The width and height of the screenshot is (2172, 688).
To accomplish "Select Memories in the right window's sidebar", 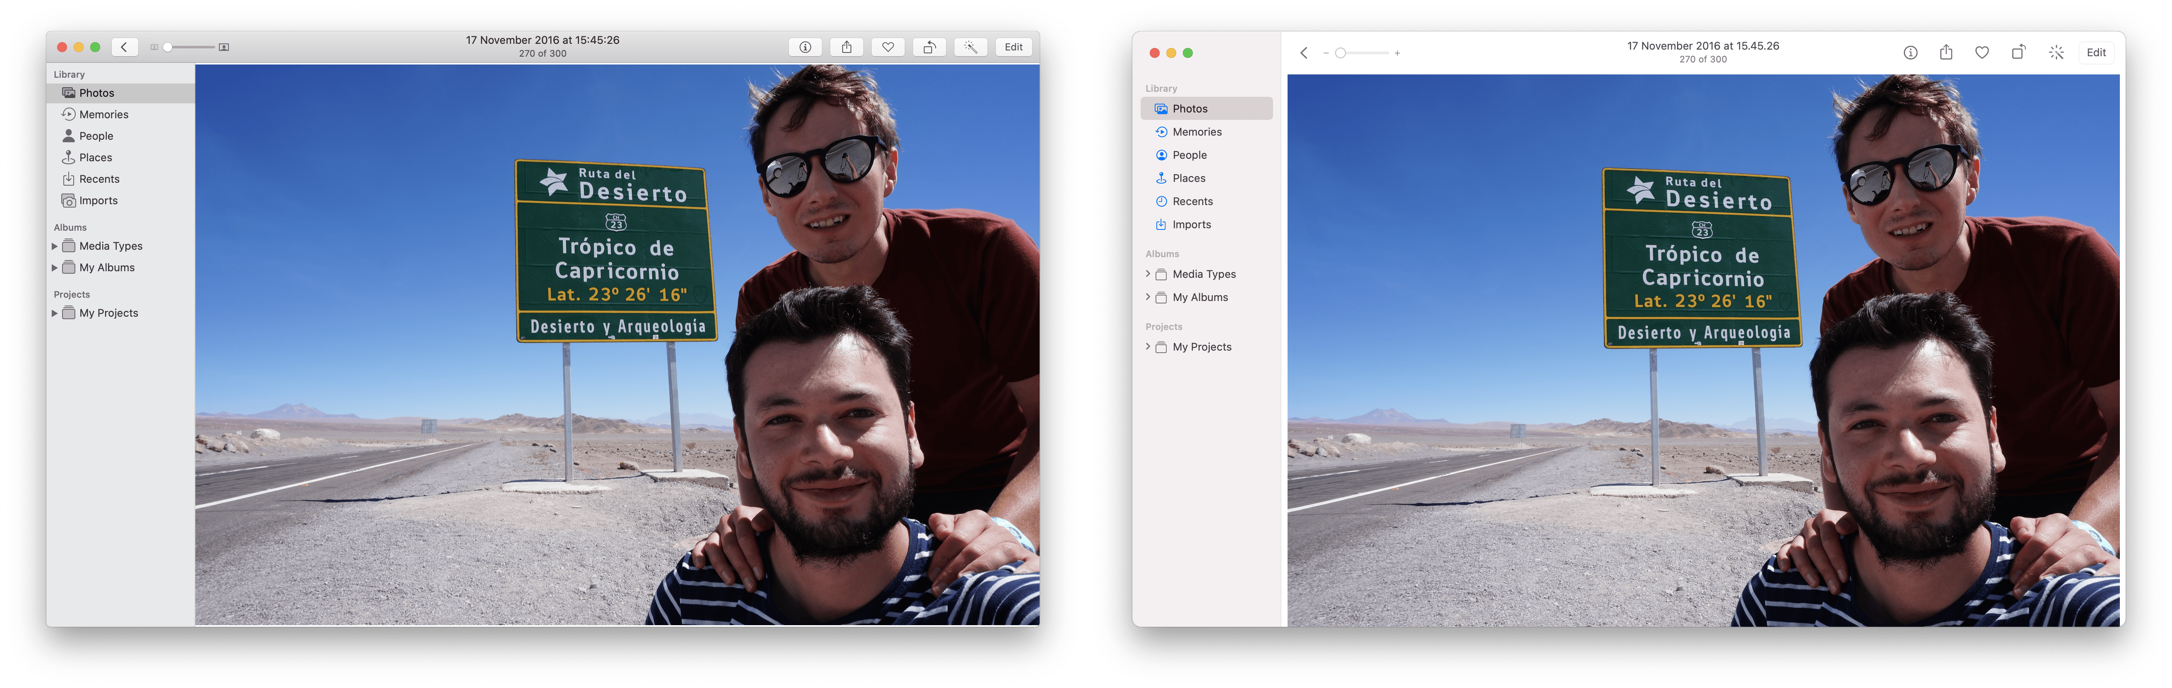I will click(1206, 132).
